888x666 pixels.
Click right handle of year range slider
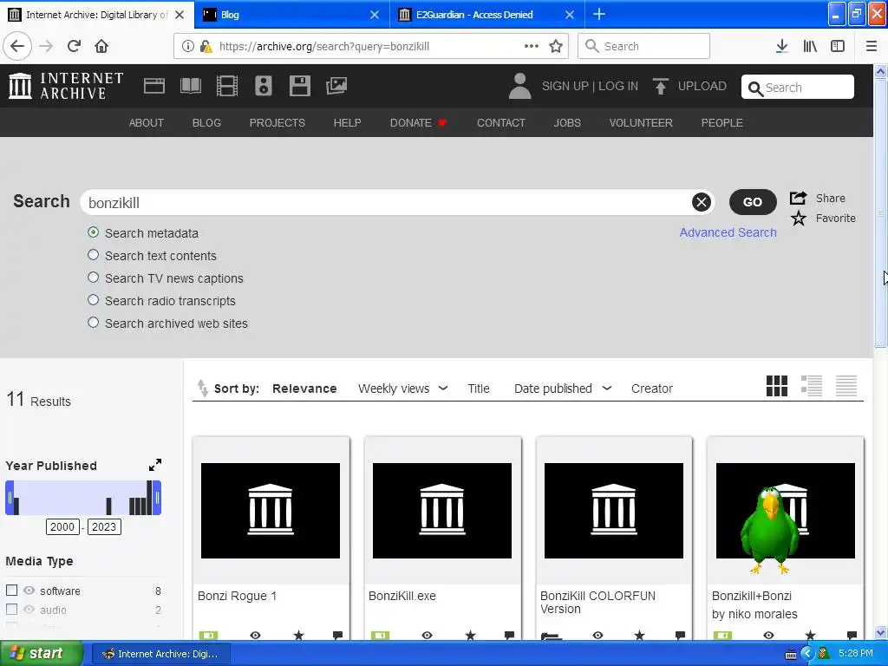[157, 498]
